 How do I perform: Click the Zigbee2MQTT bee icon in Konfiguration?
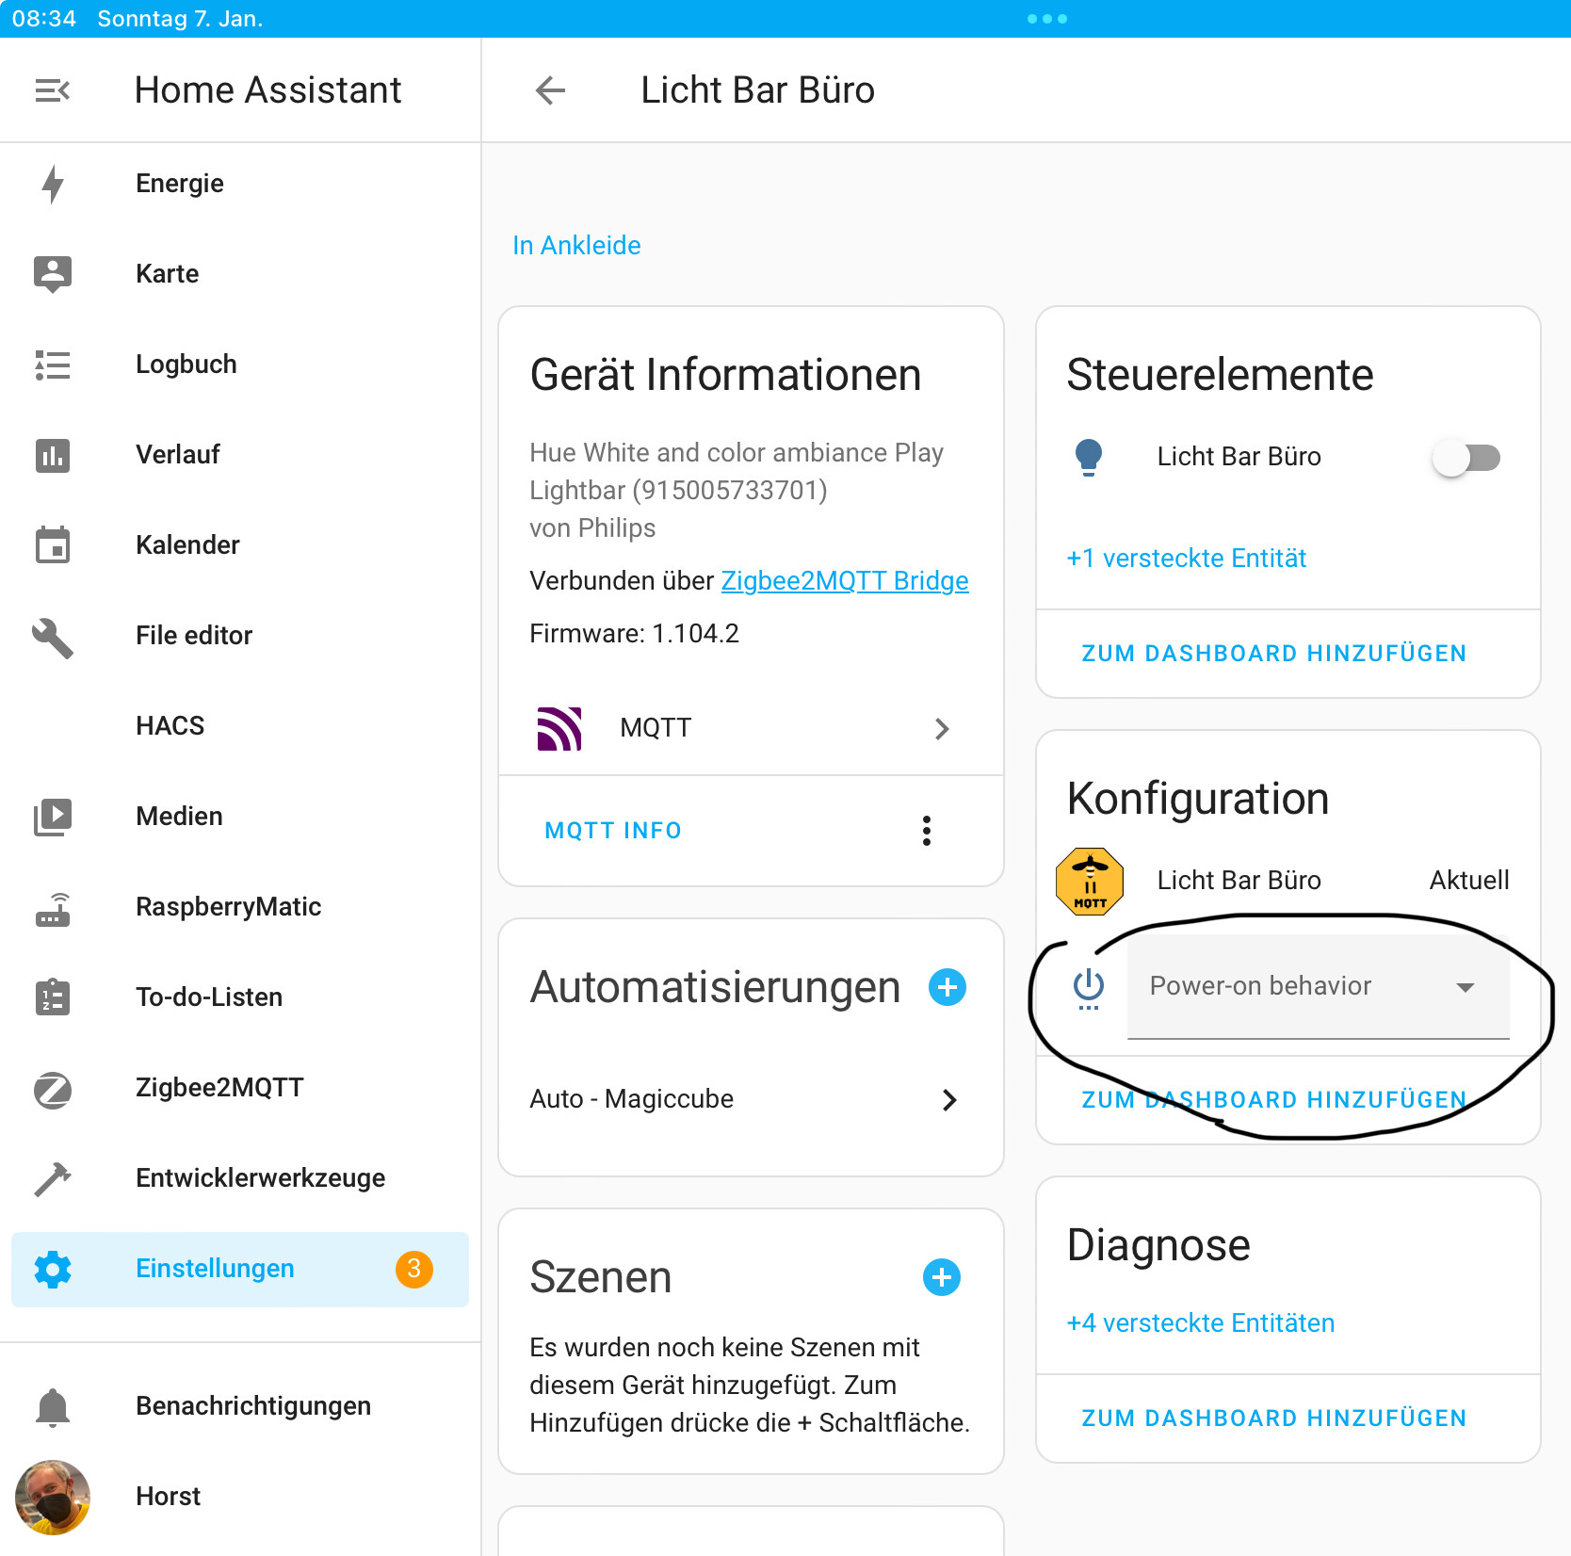1090,881
